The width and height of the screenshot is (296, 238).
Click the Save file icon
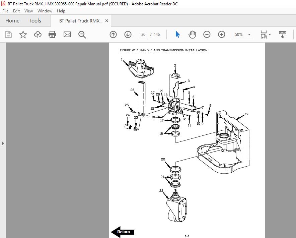click(8, 35)
